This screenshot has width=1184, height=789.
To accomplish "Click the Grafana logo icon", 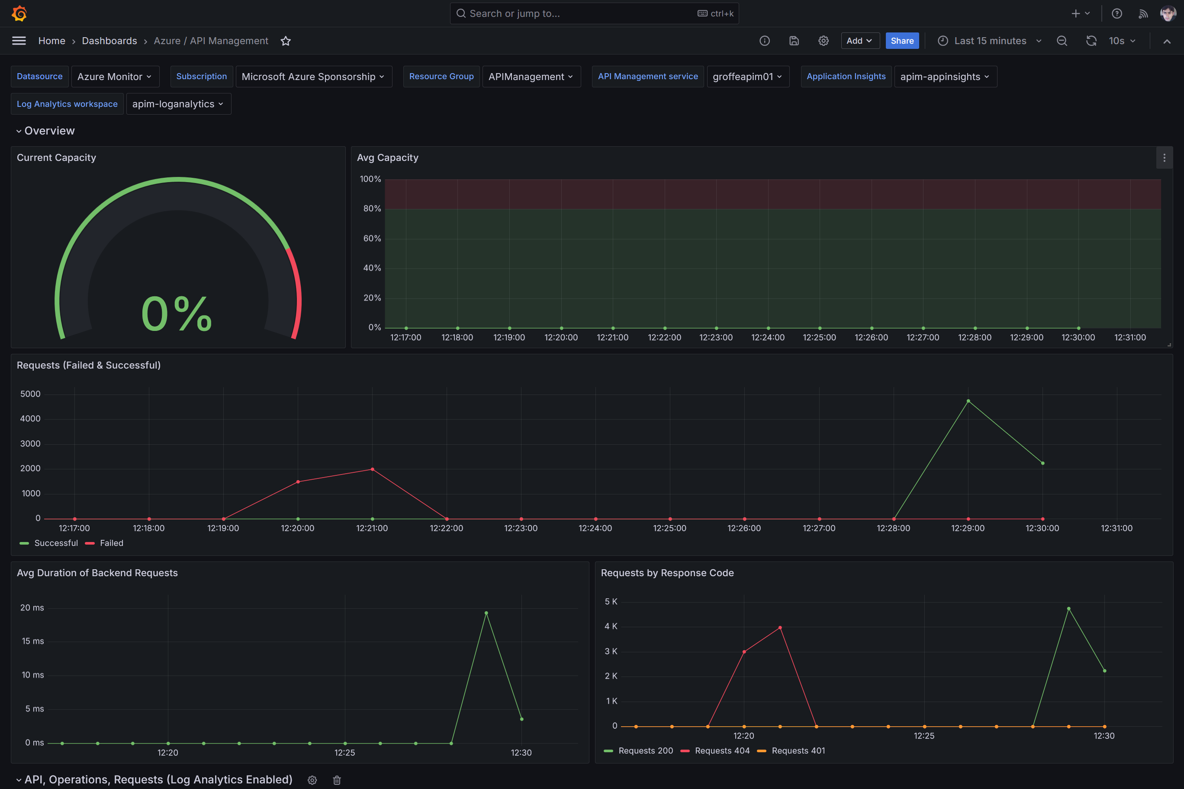I will (x=19, y=13).
